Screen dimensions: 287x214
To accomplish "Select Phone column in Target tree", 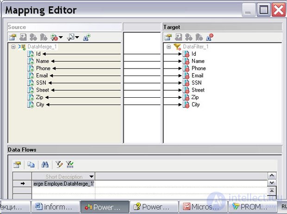I will click(x=199, y=69).
